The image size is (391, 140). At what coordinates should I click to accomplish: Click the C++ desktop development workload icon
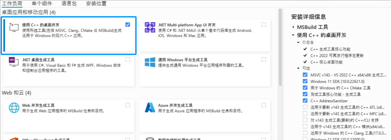pyautogui.click(x=14, y=28)
